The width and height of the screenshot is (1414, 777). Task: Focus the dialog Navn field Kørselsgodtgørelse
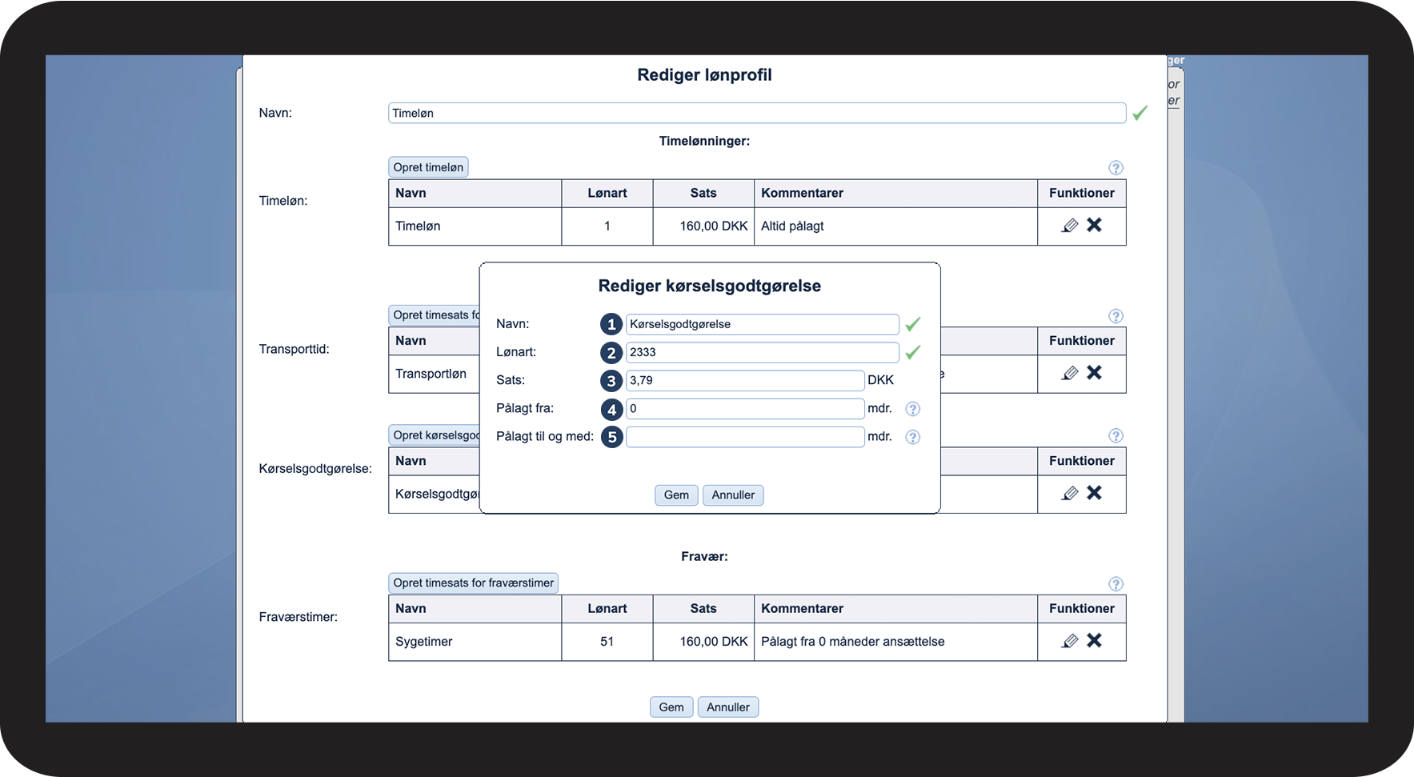[763, 324]
